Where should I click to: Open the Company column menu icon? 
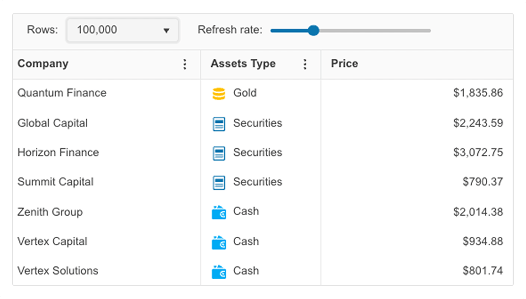pyautogui.click(x=185, y=64)
